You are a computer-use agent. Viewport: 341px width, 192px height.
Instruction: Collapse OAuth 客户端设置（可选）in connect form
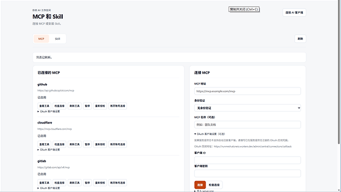[x=210, y=134]
